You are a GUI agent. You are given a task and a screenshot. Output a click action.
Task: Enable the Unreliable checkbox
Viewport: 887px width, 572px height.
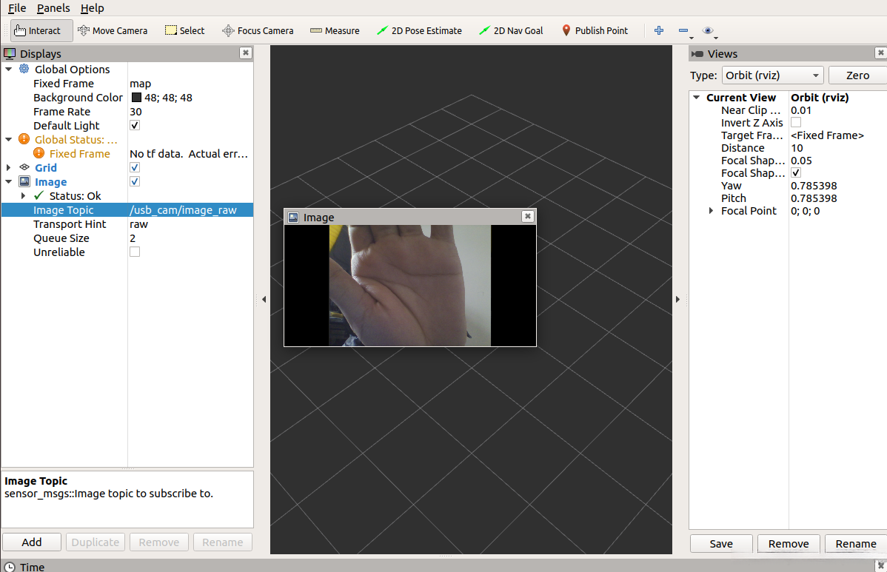pos(135,252)
